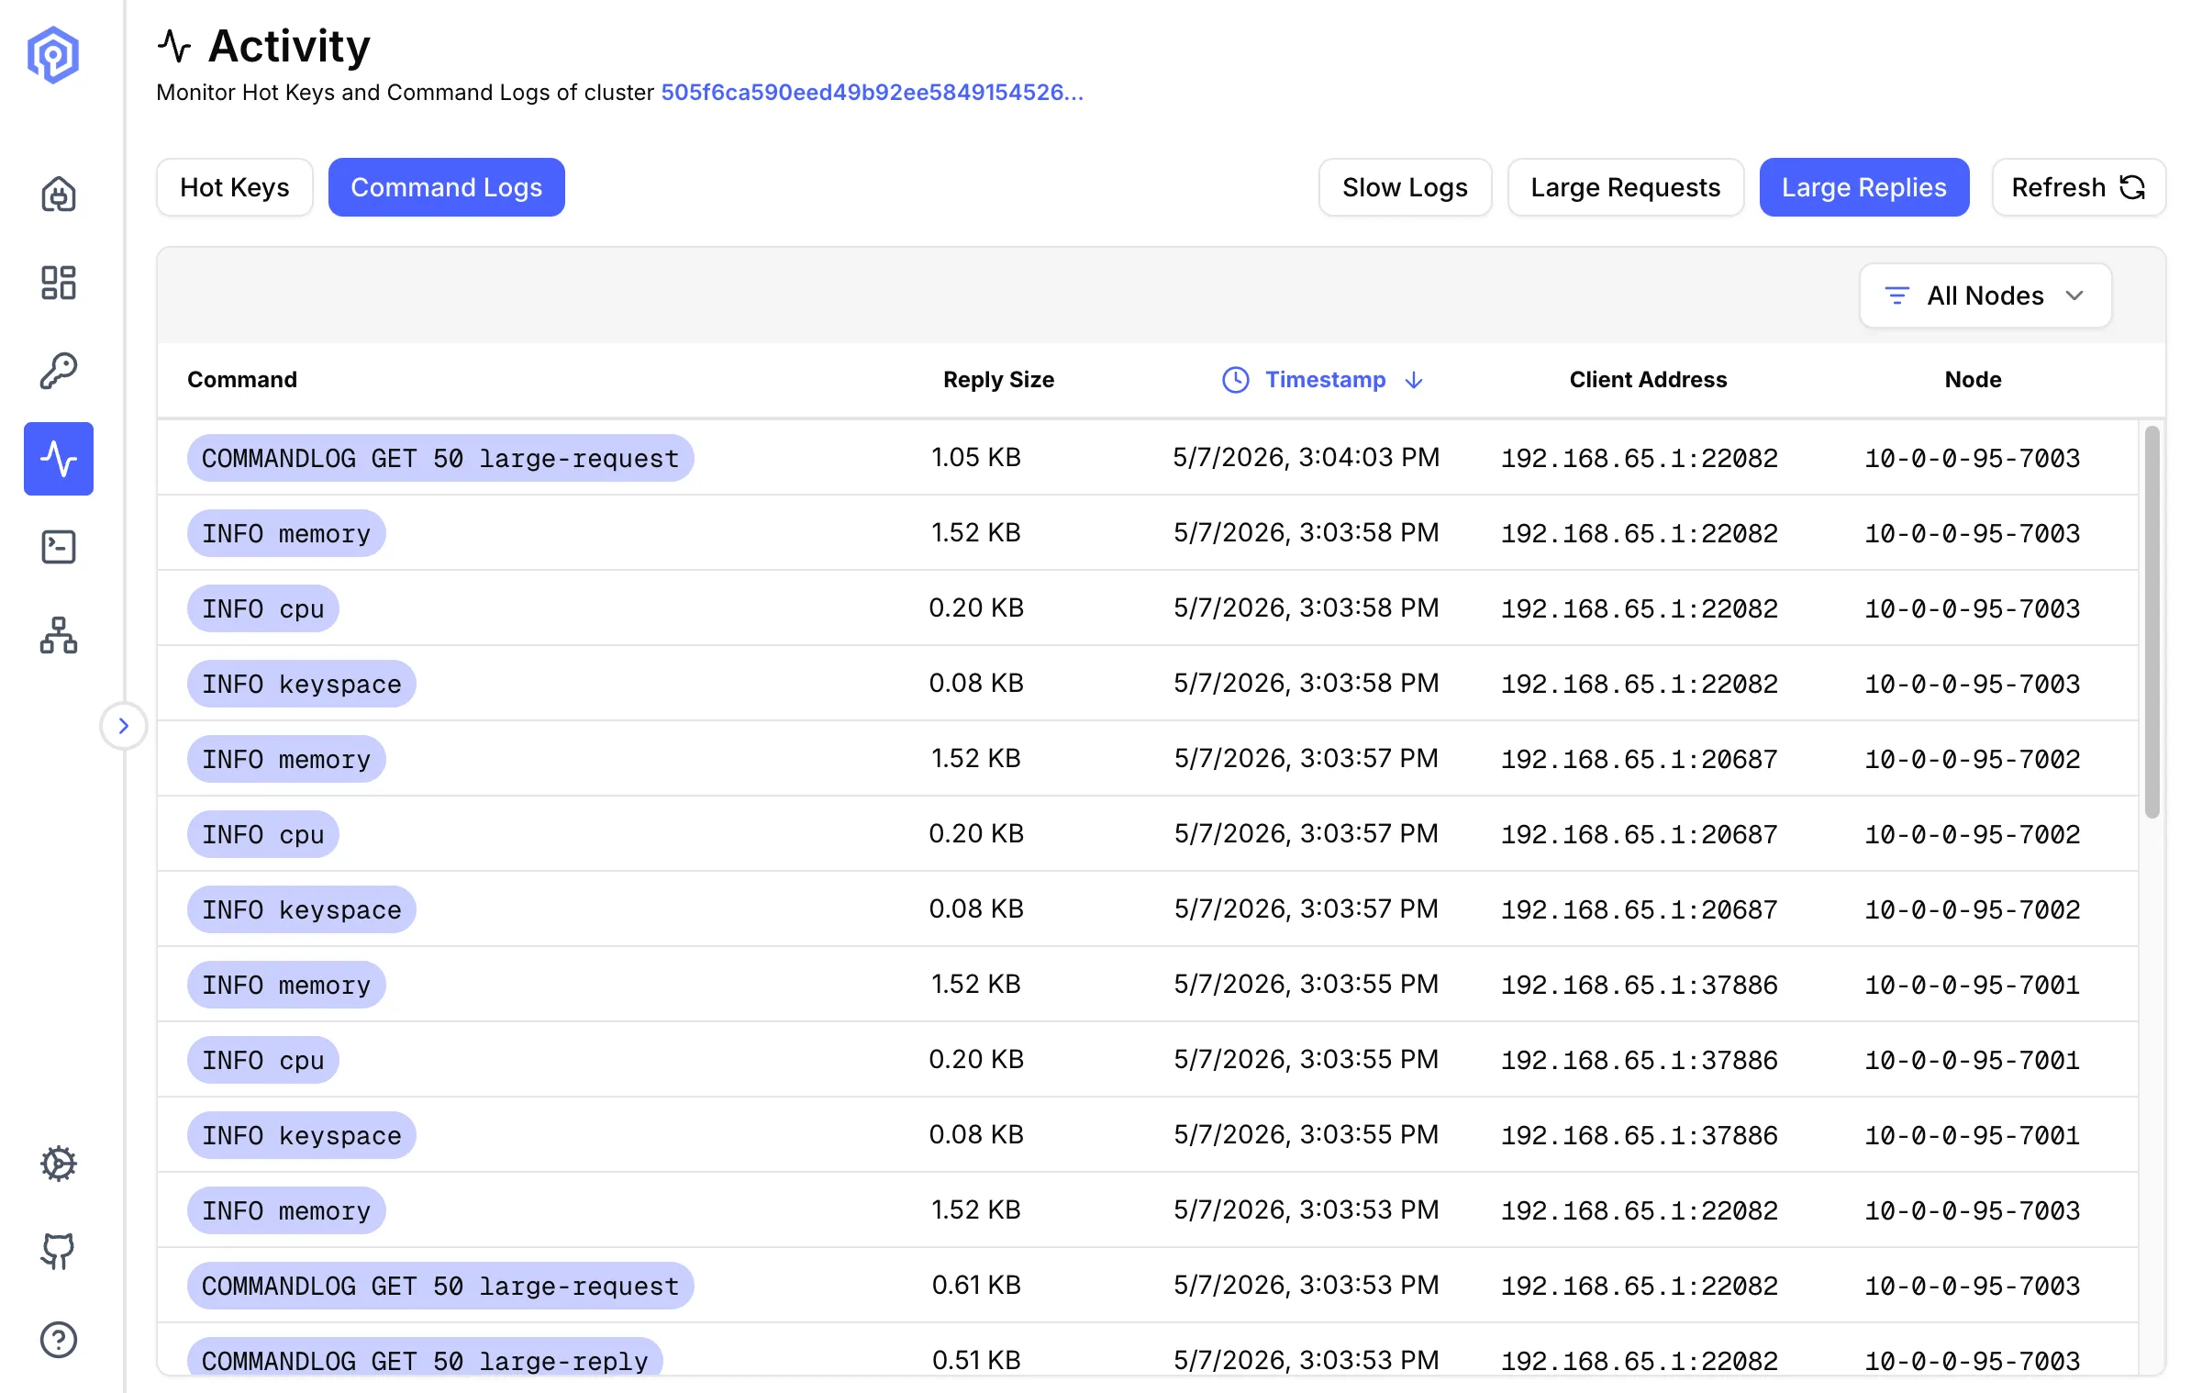Click the Activity heading pulse icon
This screenshot has height=1393, width=2191.
point(174,46)
